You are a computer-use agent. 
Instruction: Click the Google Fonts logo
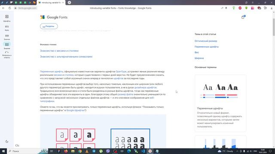click(x=54, y=17)
